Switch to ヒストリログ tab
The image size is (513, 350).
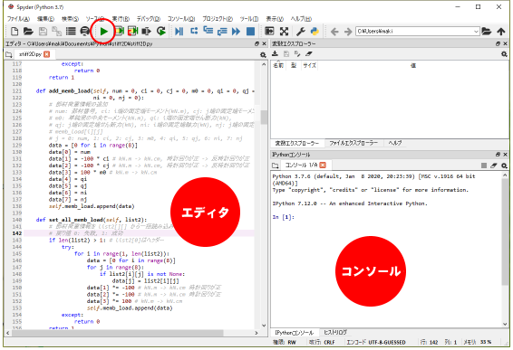(335, 333)
